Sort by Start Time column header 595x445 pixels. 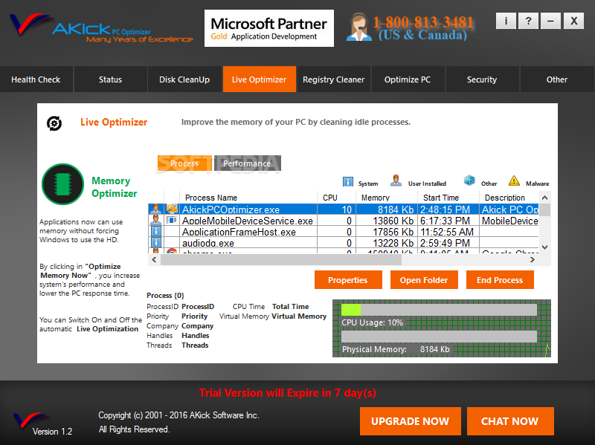[448, 198]
